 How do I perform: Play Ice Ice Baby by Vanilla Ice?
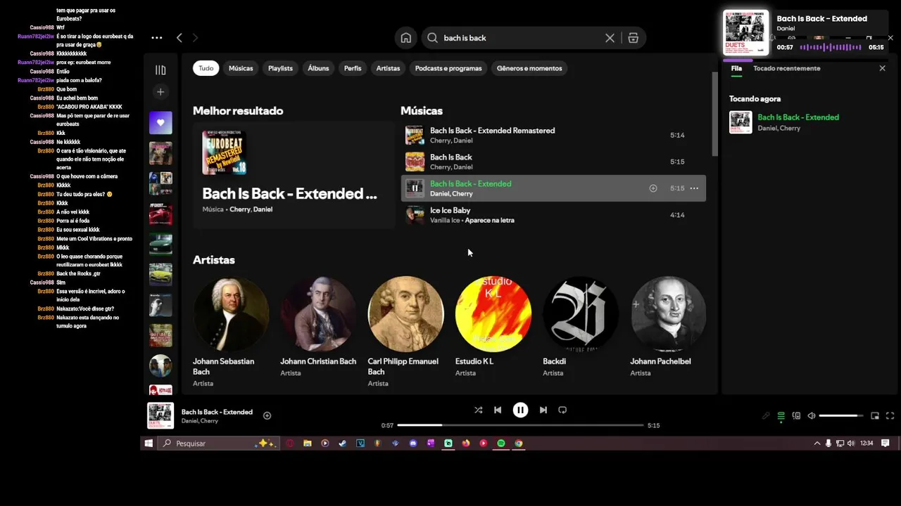point(553,215)
